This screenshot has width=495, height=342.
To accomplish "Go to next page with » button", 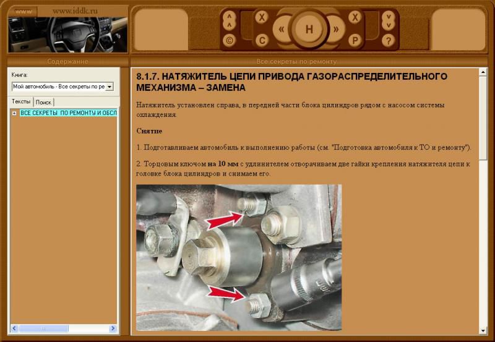I will 336,29.
